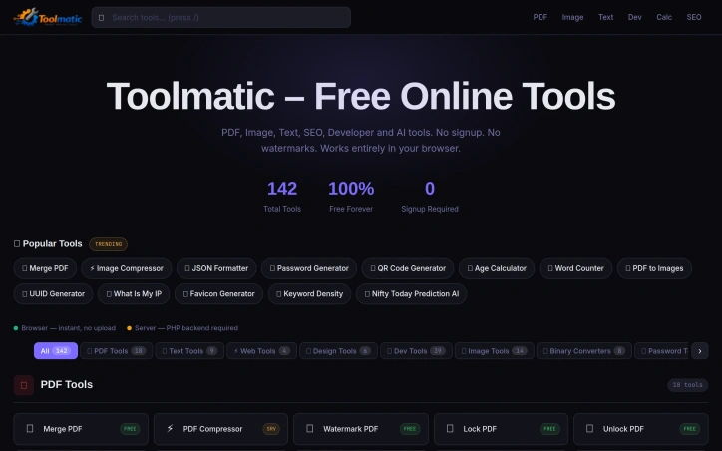Open the PDF Compressor tool card
The image size is (722, 451).
pos(220,429)
